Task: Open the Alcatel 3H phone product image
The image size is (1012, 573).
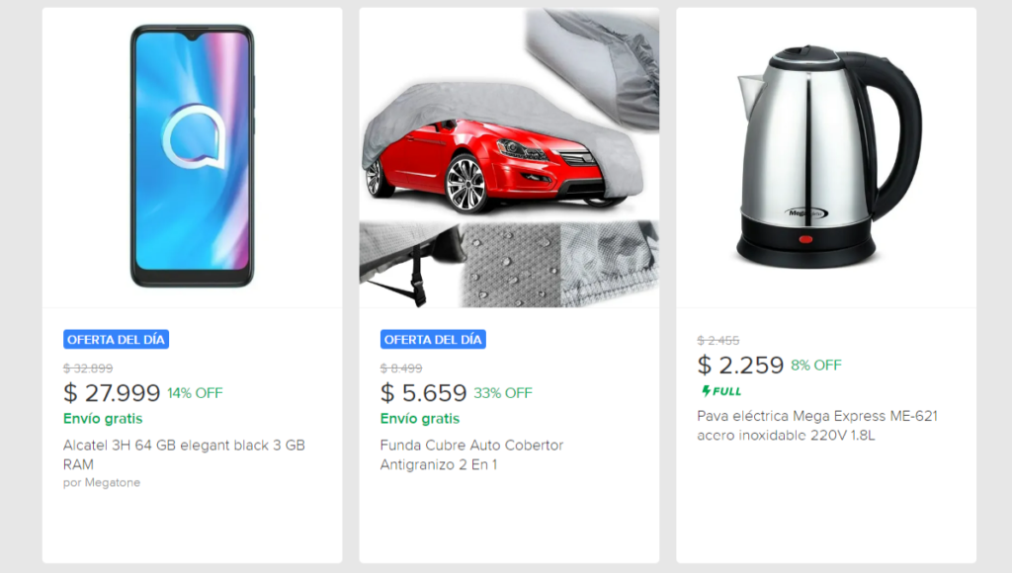Action: 192,156
